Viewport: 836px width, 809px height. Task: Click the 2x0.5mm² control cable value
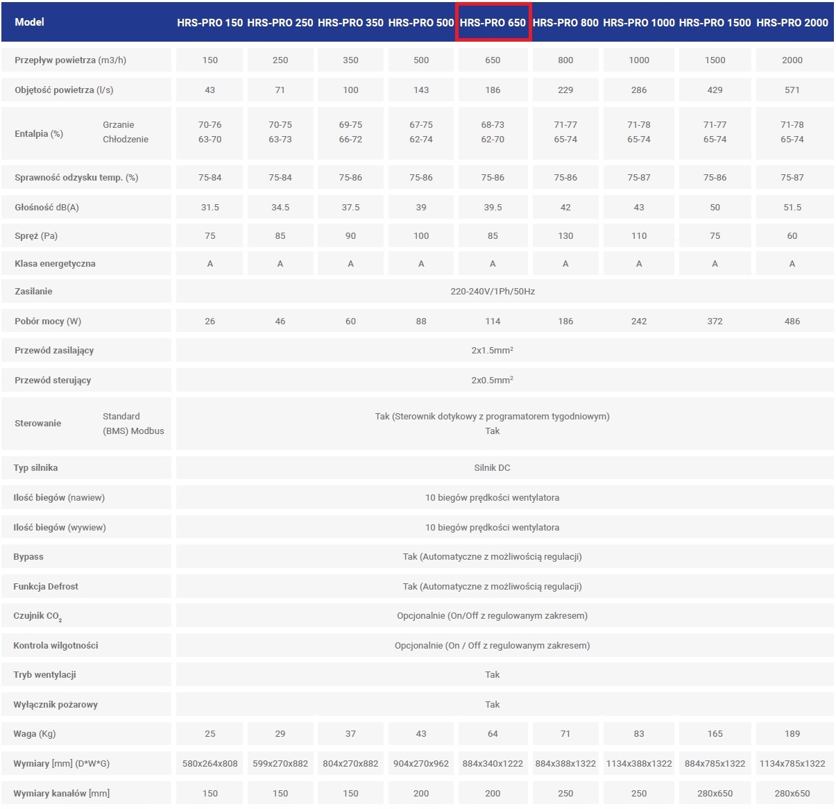[493, 381]
